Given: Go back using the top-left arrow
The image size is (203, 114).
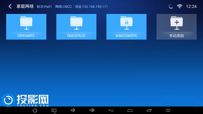Looking at the screenshot, I should coord(10,6).
